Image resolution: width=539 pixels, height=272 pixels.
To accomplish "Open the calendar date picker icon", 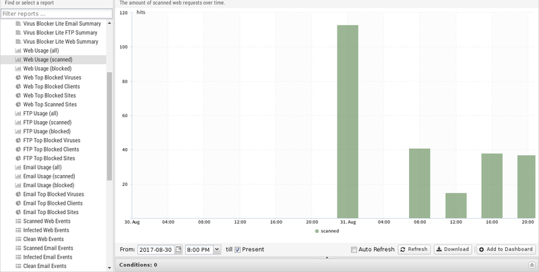I will [x=179, y=249].
